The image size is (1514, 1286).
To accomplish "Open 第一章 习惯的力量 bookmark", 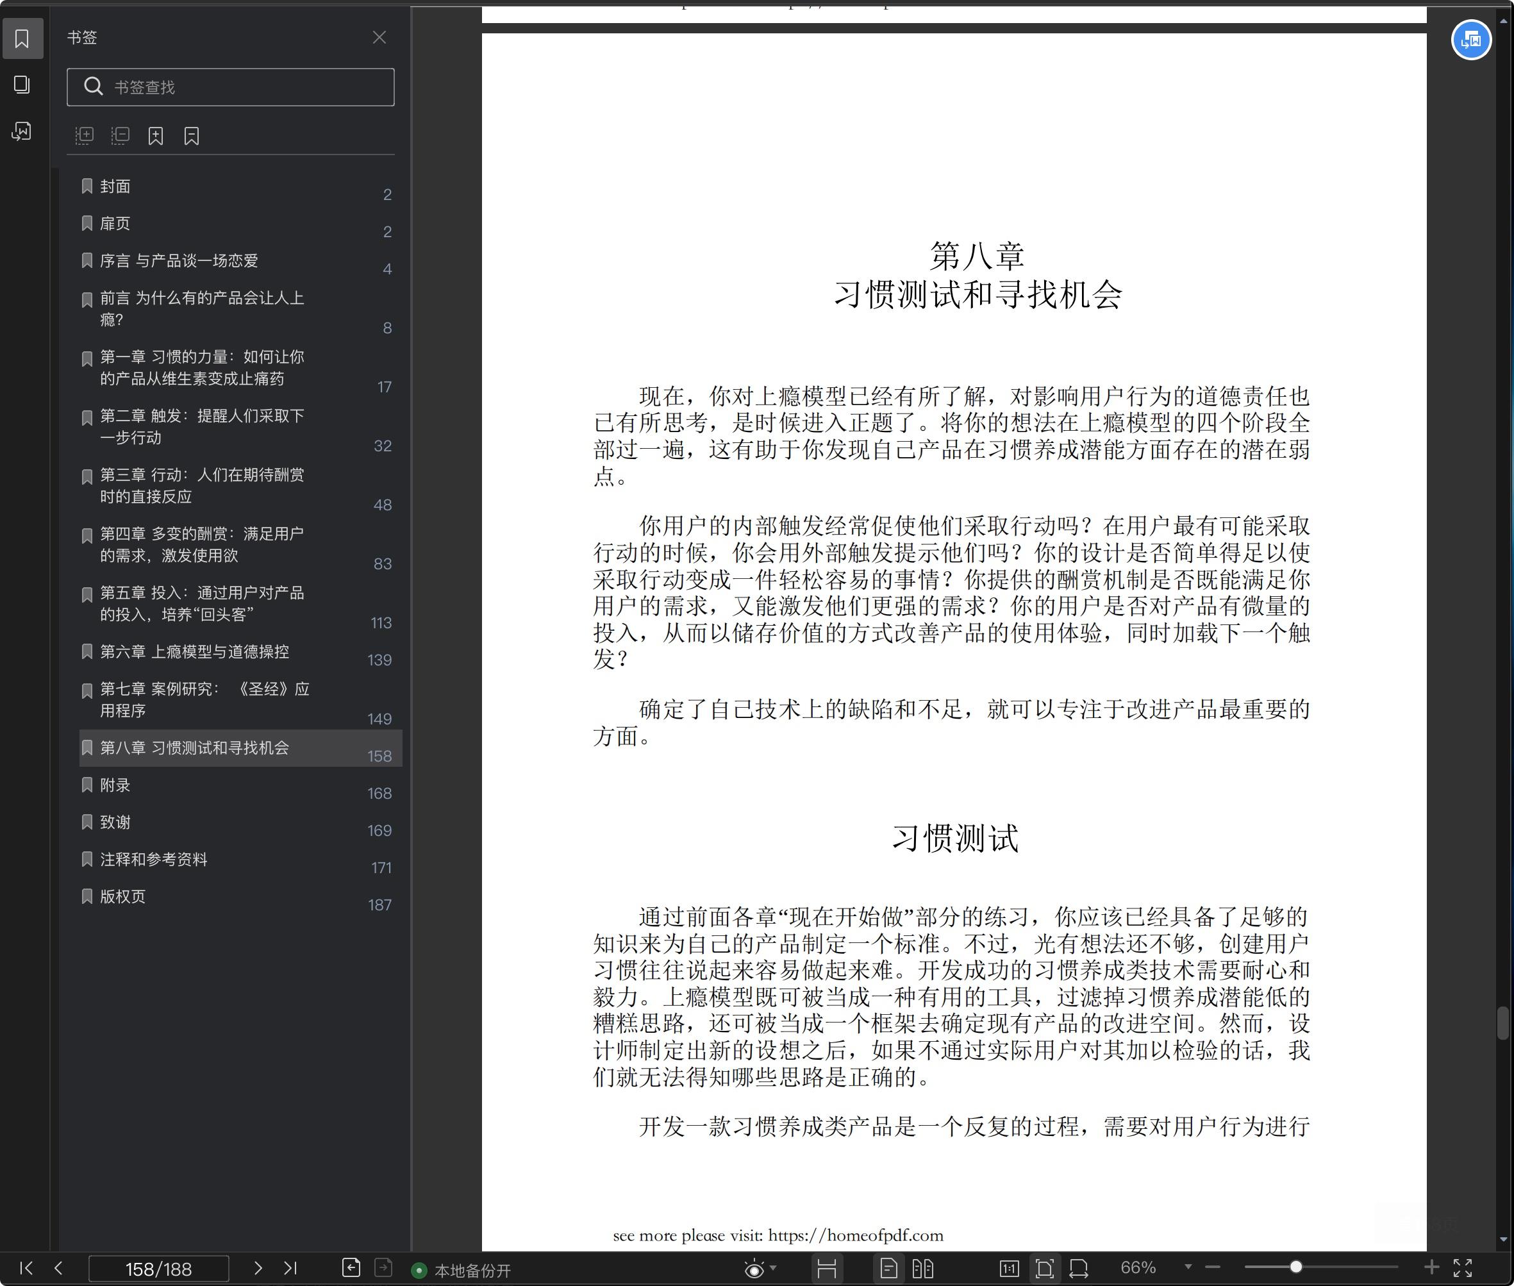I will pyautogui.click(x=240, y=368).
